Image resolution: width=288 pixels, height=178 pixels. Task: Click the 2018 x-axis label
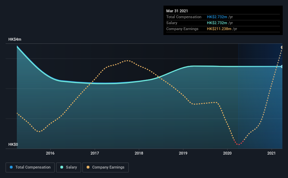tap(139, 153)
